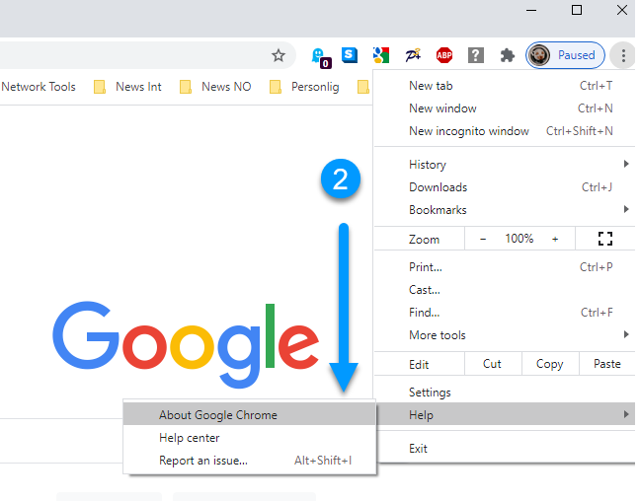Viewport: 639px width, 501px height.
Task: Close the Chrome three-dot menu button
Action: [623, 55]
